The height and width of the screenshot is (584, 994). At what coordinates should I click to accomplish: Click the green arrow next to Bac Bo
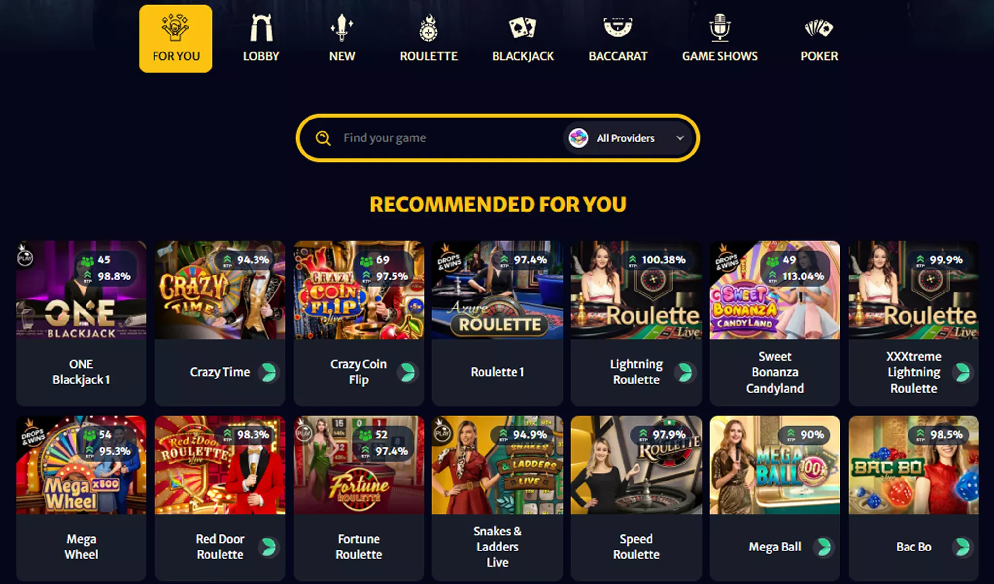(963, 547)
